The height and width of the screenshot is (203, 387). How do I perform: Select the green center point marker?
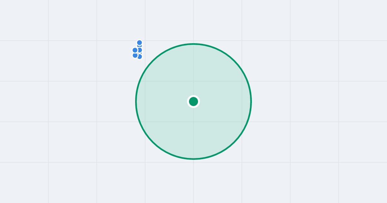click(x=193, y=101)
